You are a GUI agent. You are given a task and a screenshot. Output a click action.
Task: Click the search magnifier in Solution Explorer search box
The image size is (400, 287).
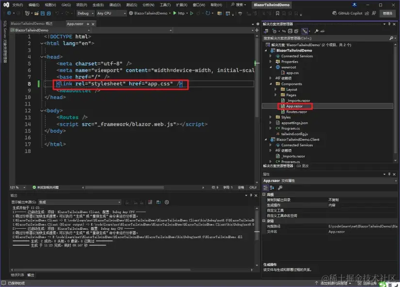(x=391, y=38)
